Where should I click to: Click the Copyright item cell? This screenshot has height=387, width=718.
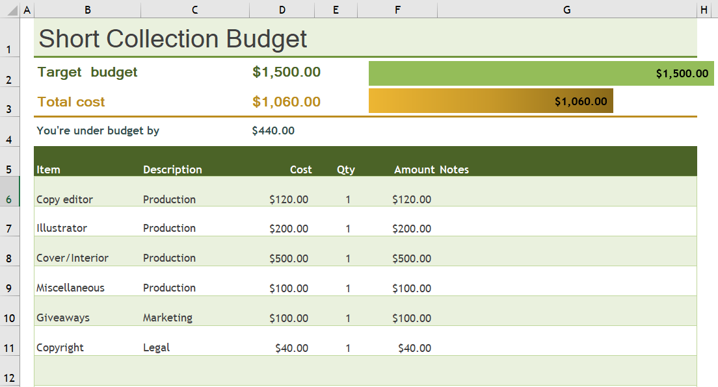tap(60, 347)
